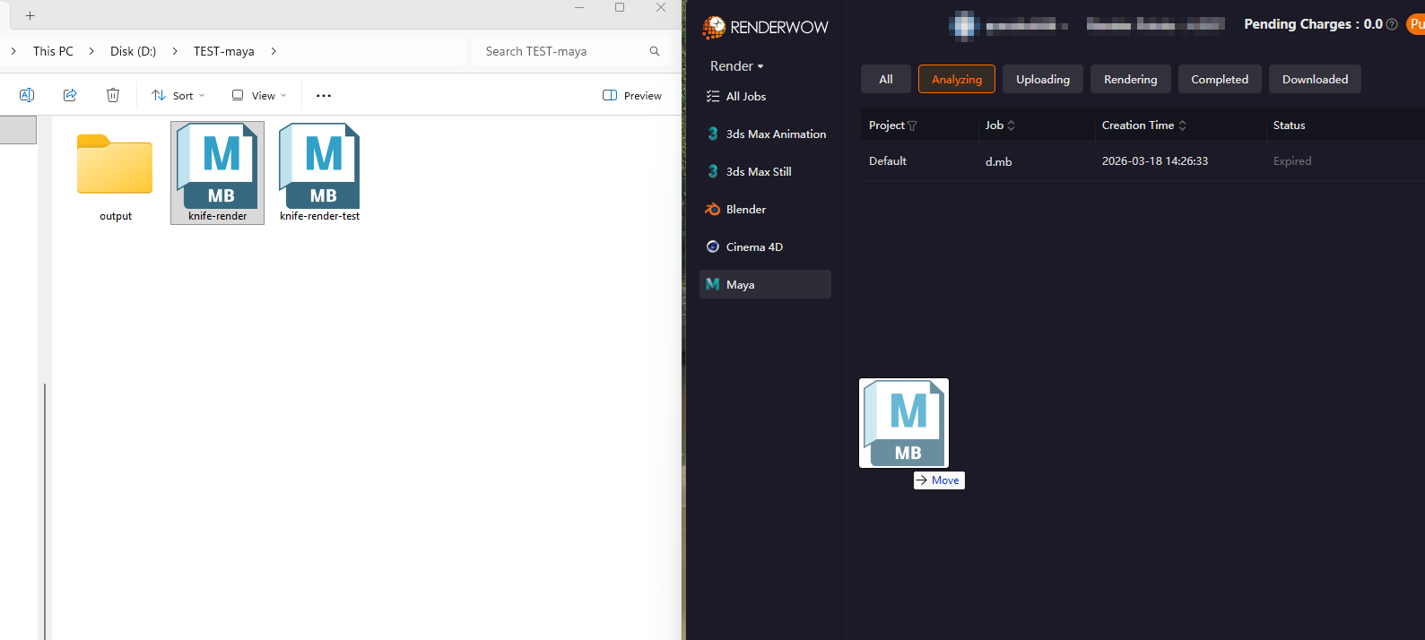
Task: Show All Jobs list
Action: point(736,96)
